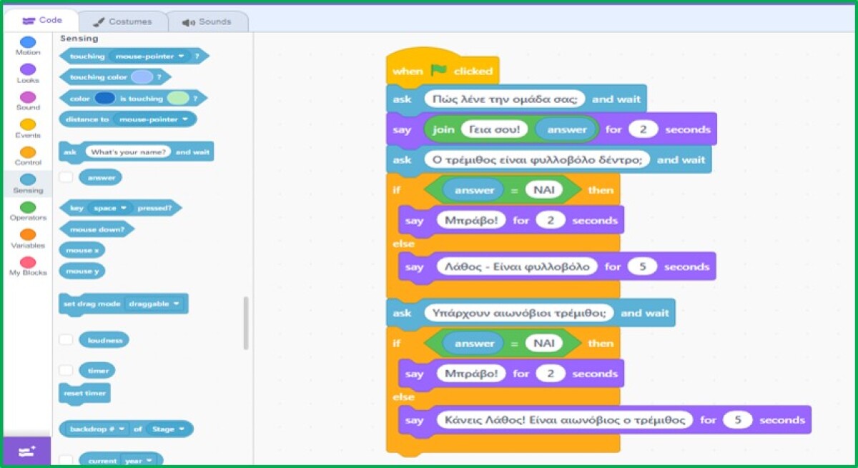Switch to the Costumes tab
The width and height of the screenshot is (858, 468).
[123, 21]
